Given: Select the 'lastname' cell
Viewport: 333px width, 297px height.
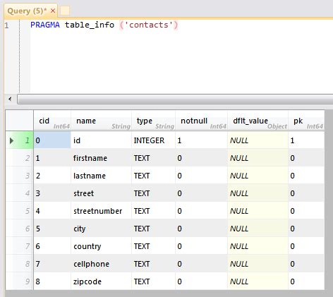Looking at the screenshot, I should (101, 176).
